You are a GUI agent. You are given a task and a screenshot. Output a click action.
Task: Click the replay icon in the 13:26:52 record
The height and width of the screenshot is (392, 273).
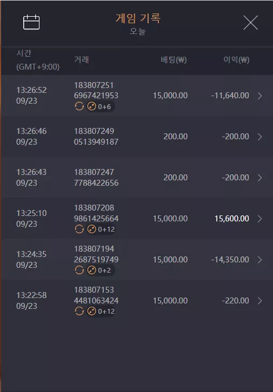pyautogui.click(x=79, y=106)
